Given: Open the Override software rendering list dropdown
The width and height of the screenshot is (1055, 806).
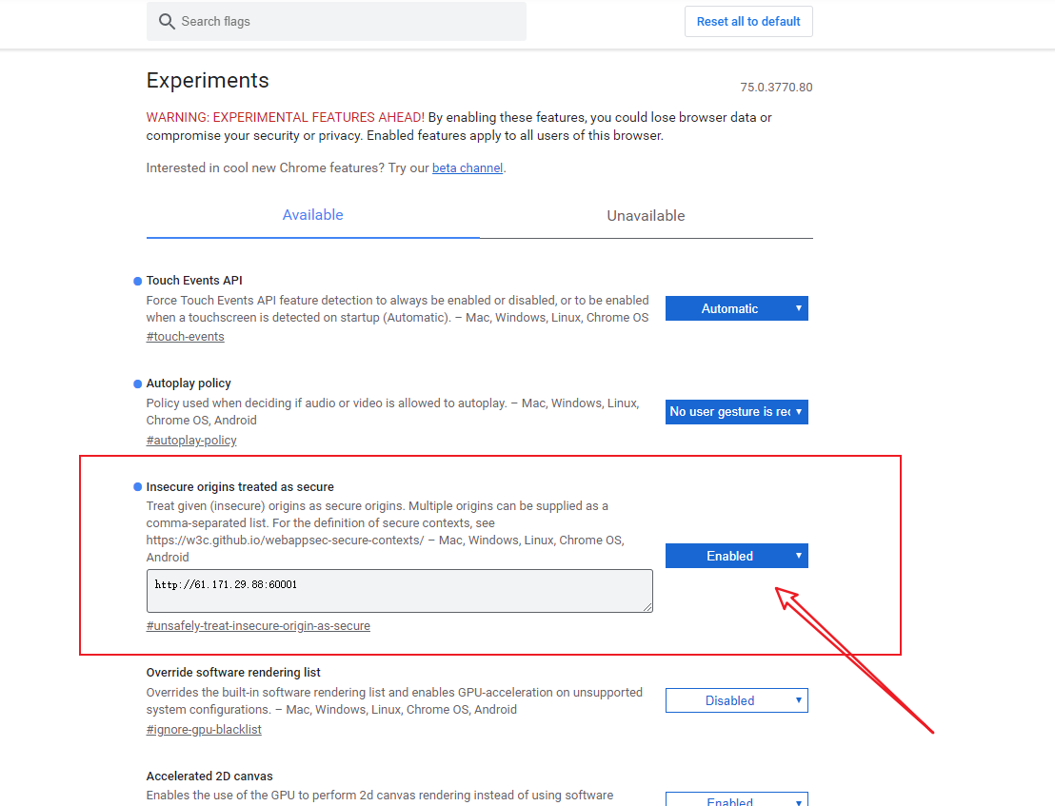Looking at the screenshot, I should coord(736,700).
